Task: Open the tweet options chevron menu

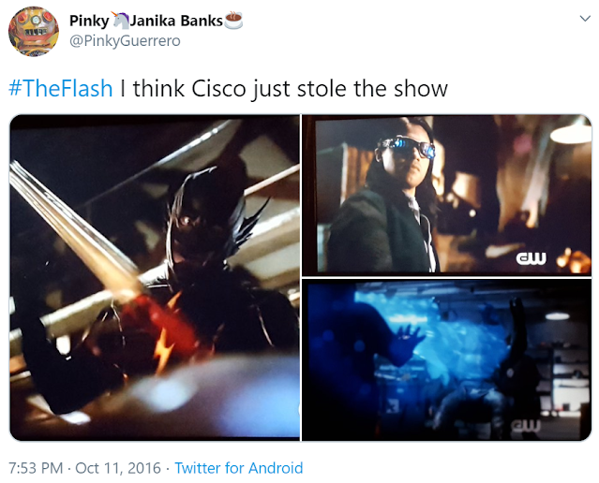Action: click(585, 19)
